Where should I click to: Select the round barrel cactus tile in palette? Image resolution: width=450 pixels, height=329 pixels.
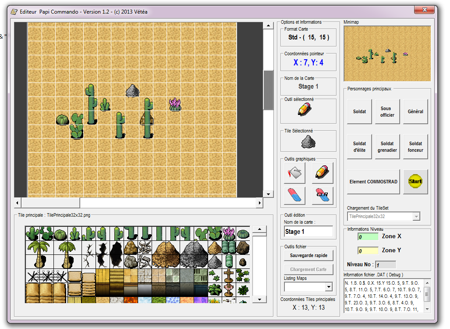pos(61,233)
